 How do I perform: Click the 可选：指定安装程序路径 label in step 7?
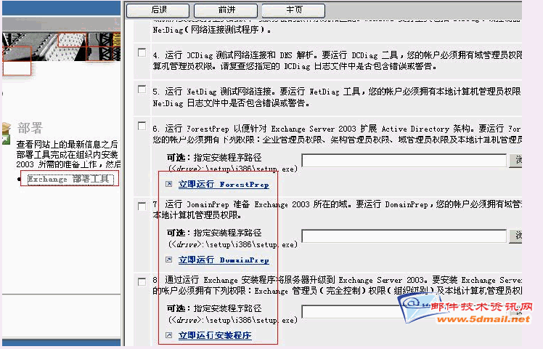click(214, 233)
